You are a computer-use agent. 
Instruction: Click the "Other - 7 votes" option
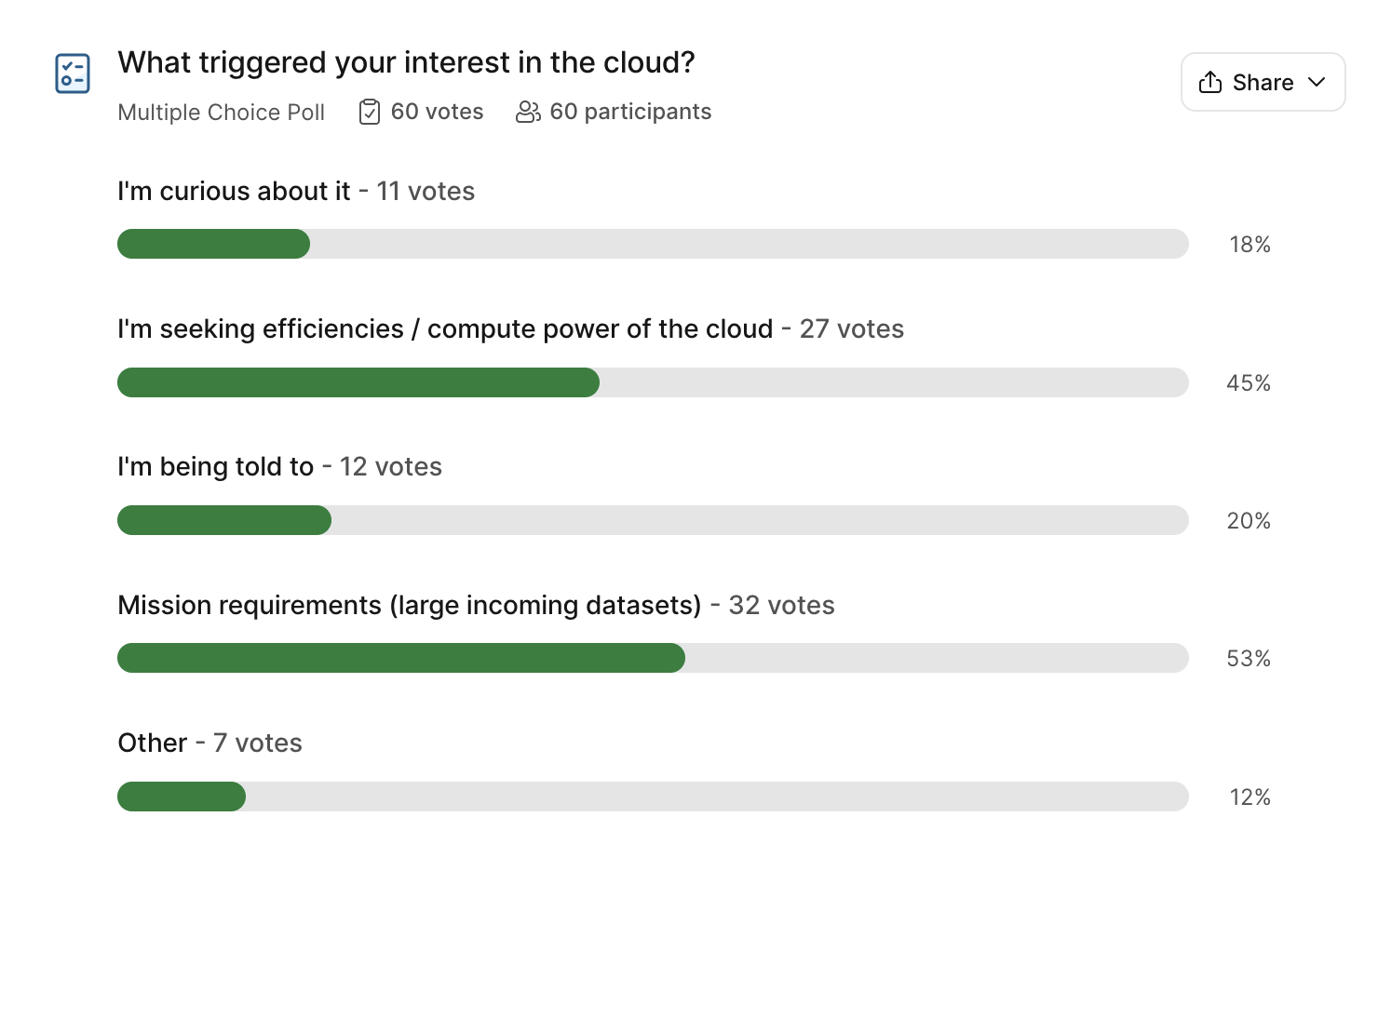209,743
